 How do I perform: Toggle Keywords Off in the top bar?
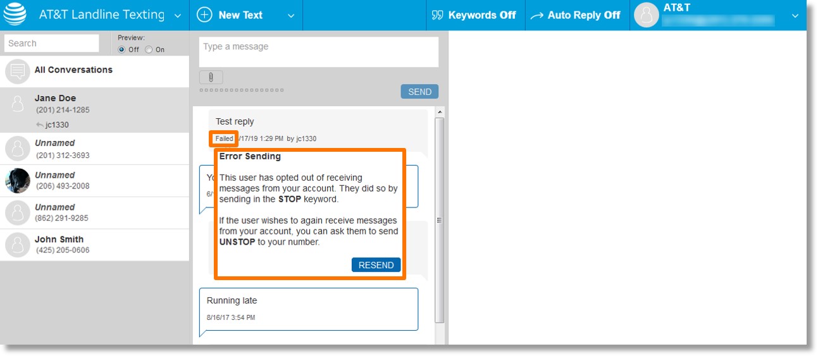coord(474,15)
